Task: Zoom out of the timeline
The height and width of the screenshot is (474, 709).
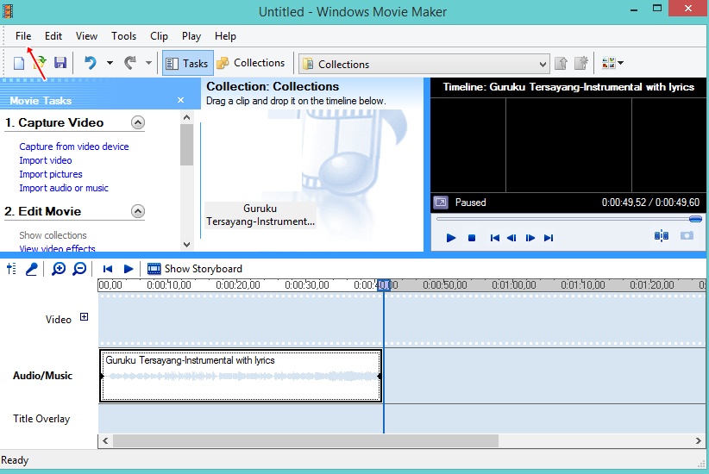Action: tap(79, 269)
